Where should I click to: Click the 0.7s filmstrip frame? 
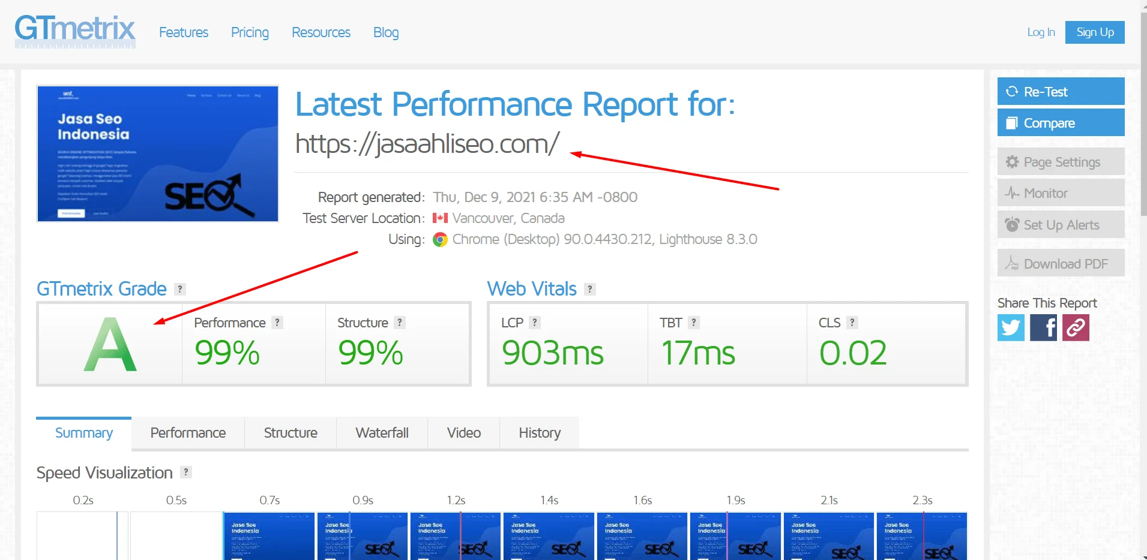(269, 536)
